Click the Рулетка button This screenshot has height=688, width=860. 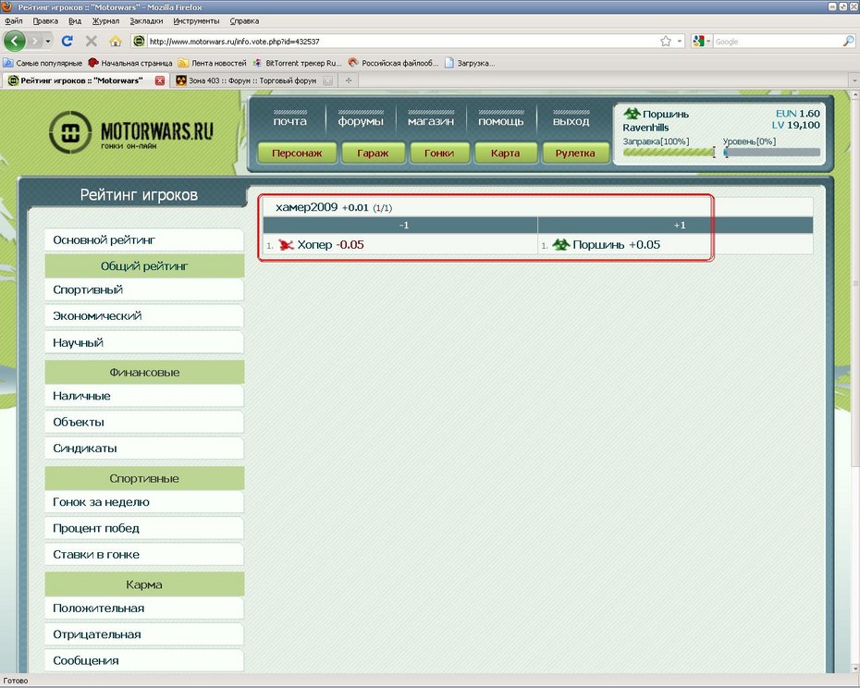coord(575,154)
